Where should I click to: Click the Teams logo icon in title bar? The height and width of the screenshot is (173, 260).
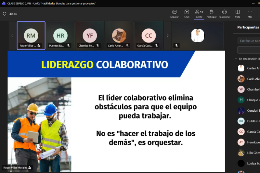pyautogui.click(x=4, y=3)
